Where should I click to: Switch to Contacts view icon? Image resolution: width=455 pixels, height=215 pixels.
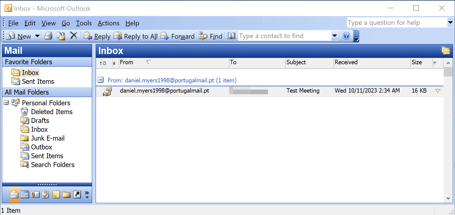coord(35,195)
